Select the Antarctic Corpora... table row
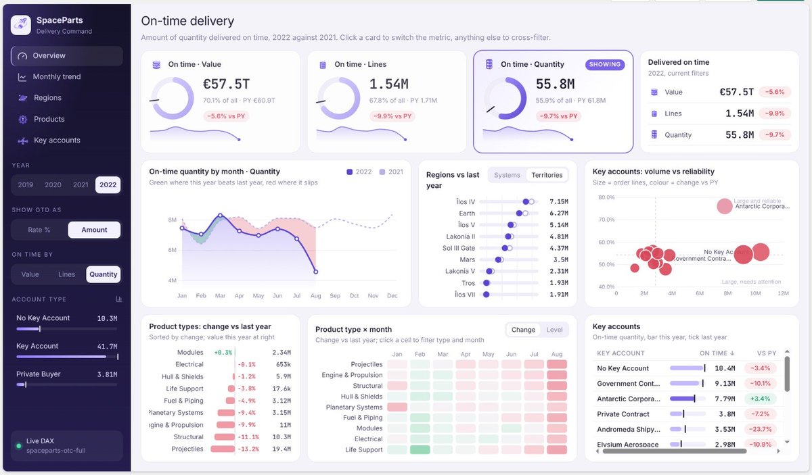 [x=687, y=399]
